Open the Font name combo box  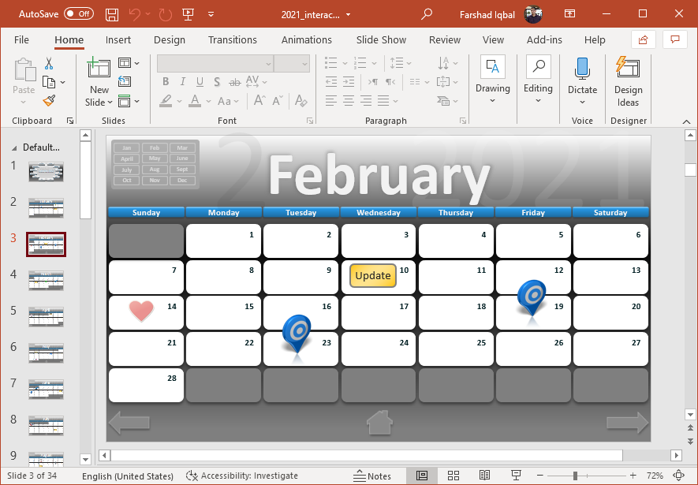pos(215,63)
